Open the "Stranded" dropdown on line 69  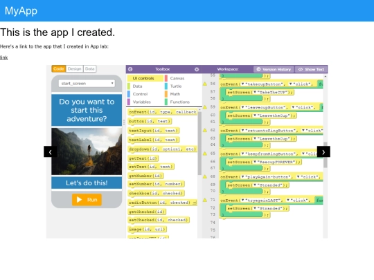click(x=255, y=185)
